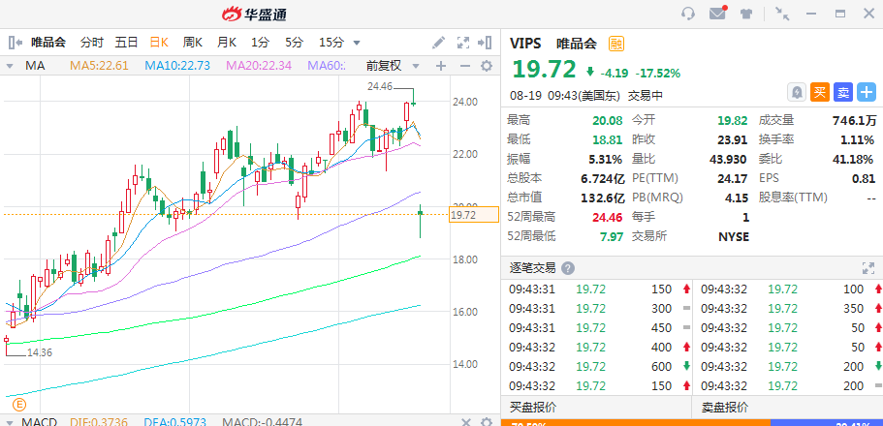883x426 pixels.
Task: Switch to 5分 five-minute chart
Action: 294,43
